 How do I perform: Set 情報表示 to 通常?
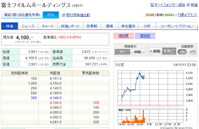[x=122, y=52]
